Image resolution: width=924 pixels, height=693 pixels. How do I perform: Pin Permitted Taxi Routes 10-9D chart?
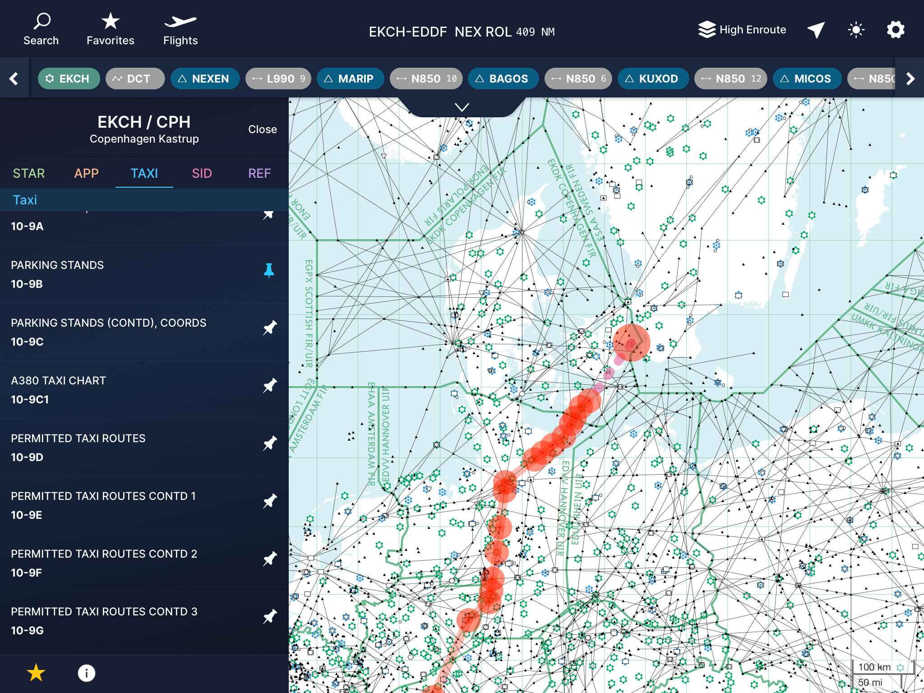tap(269, 444)
